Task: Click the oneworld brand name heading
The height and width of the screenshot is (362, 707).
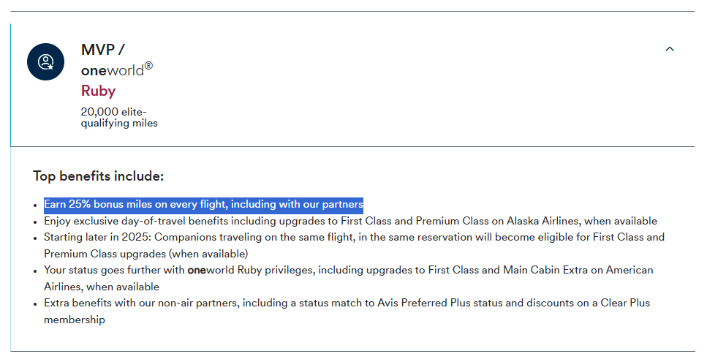Action: pyautogui.click(x=113, y=70)
